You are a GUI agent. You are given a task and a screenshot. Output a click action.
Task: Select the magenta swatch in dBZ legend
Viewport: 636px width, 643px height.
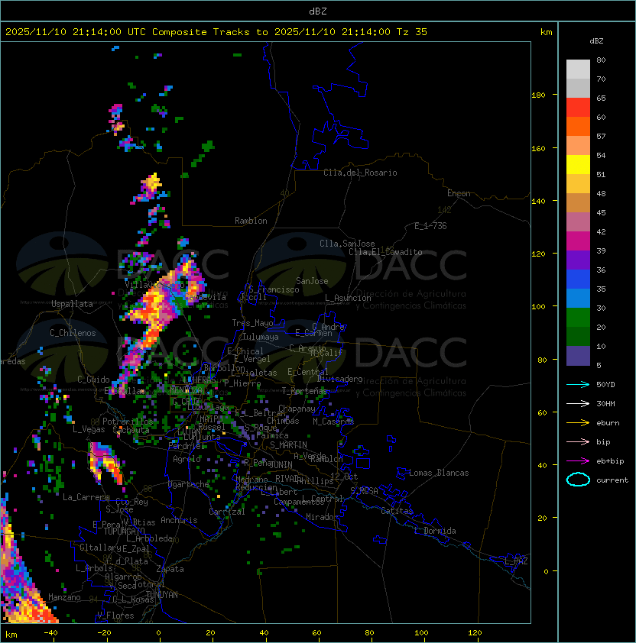tap(578, 241)
